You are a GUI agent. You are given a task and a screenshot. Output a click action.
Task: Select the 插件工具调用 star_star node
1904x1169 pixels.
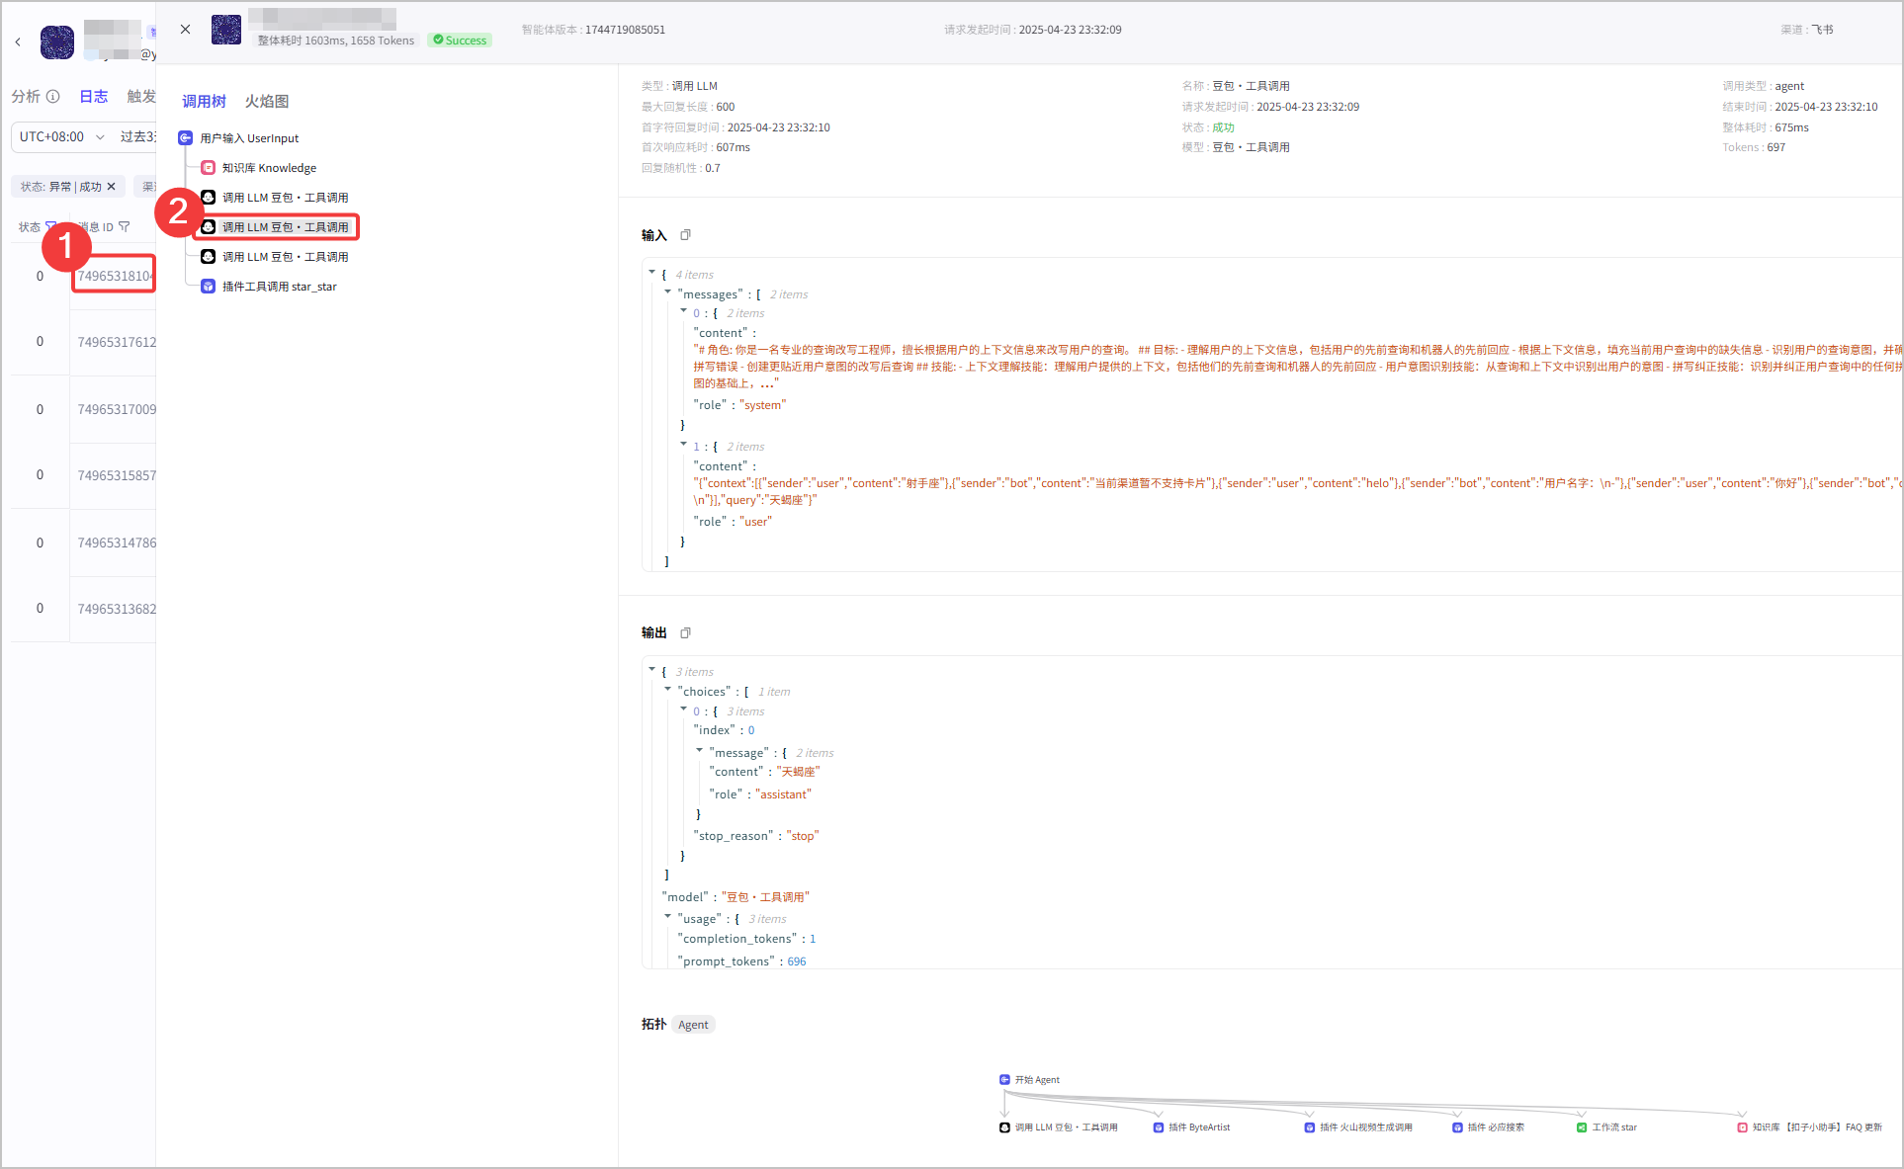[x=269, y=287]
